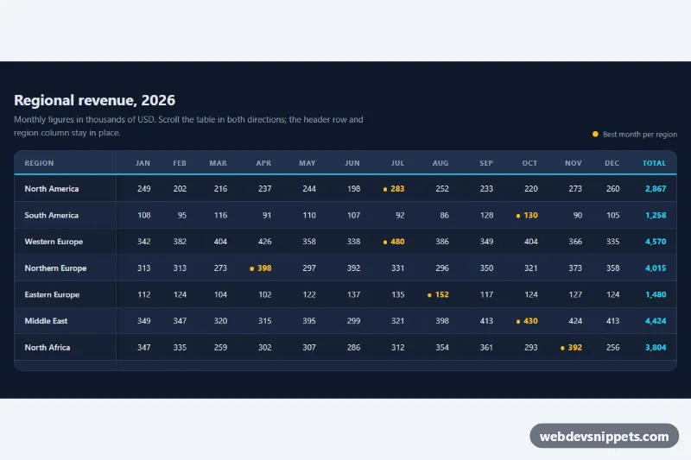
Task: Select the Eastern Europe row label
Action: pyautogui.click(x=52, y=294)
